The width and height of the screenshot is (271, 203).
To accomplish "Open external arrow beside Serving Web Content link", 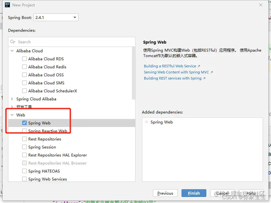I will tap(212, 72).
